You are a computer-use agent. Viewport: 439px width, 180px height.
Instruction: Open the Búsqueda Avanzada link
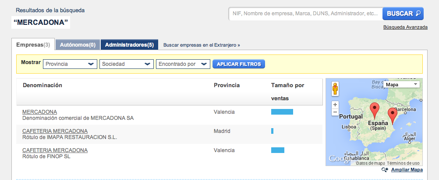(x=405, y=27)
